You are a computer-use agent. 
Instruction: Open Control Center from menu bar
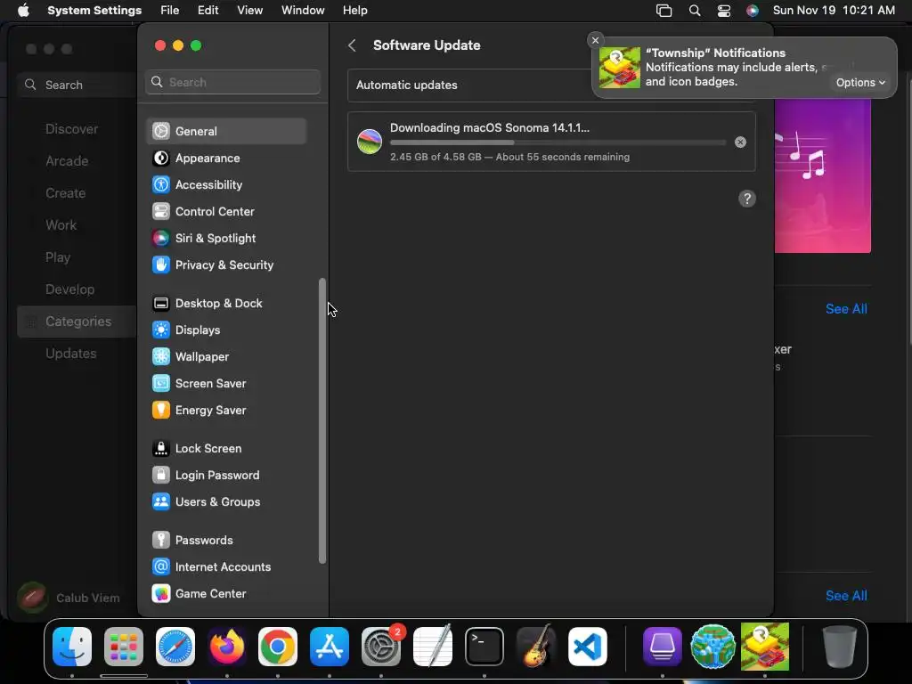[x=723, y=11]
